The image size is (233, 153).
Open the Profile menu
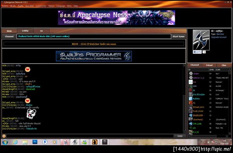(x=21, y=6)
